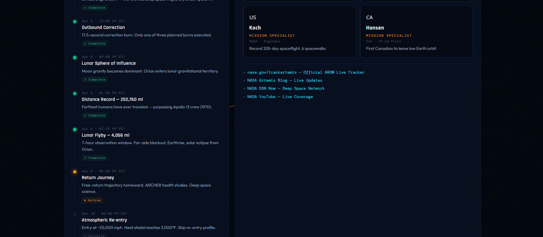Click the orange dot beside Return Journey

[75, 172]
